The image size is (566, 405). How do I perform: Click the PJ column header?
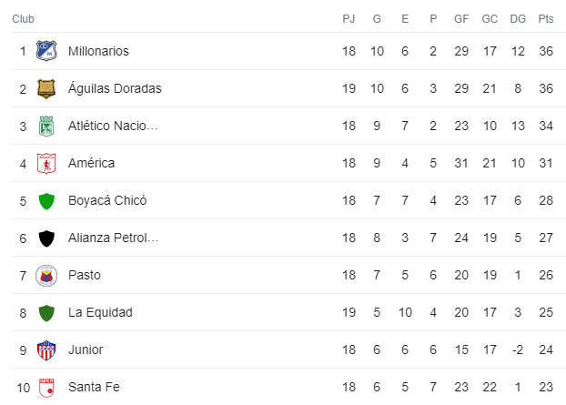[349, 18]
